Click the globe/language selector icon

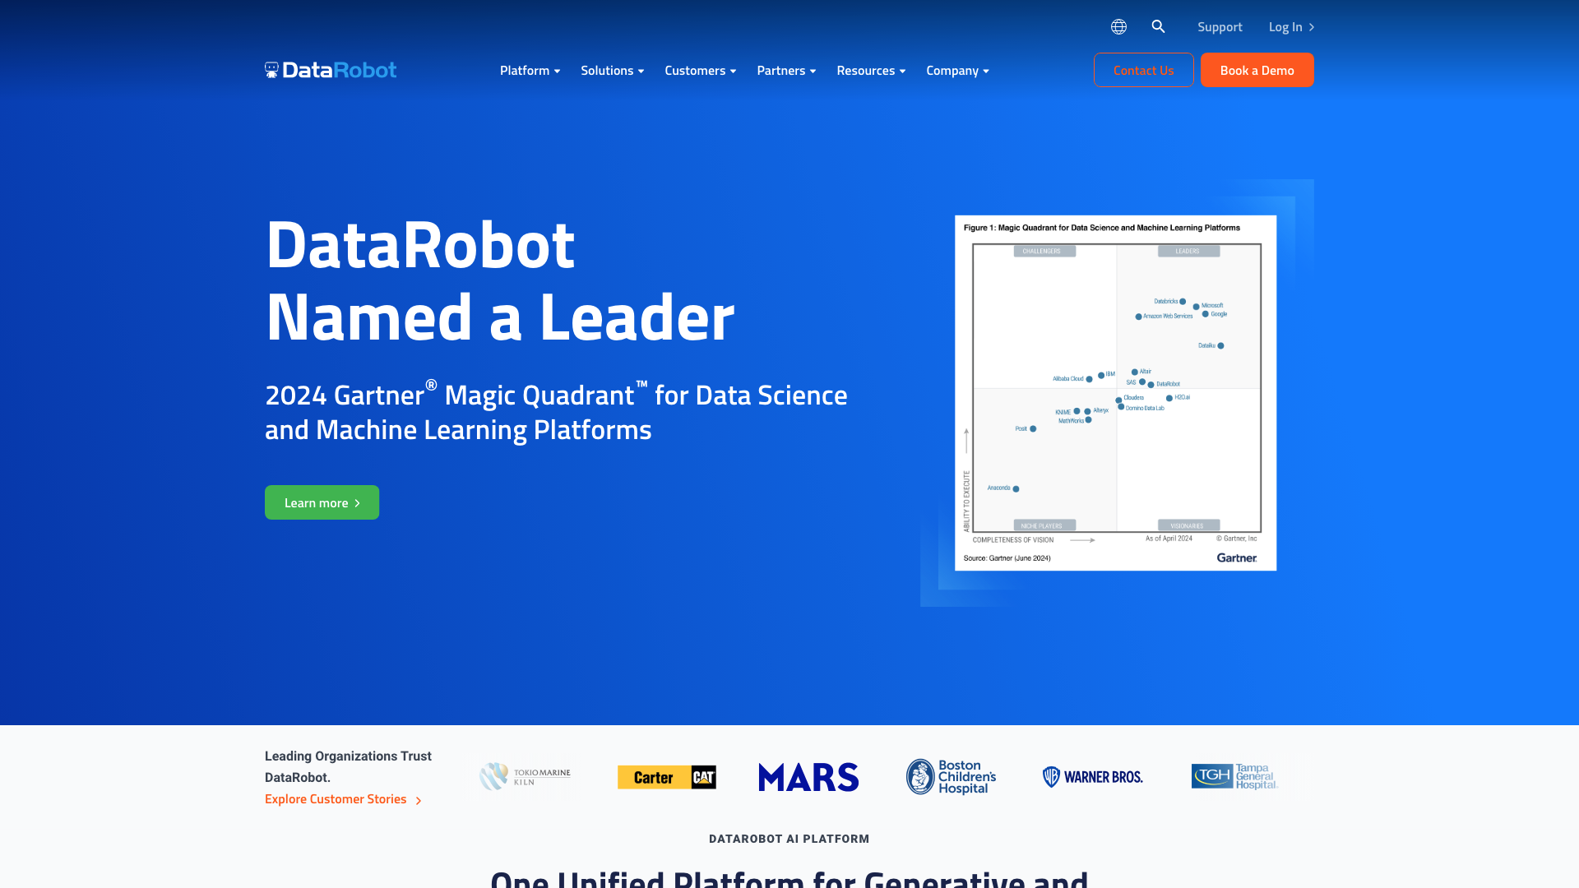[x=1119, y=26]
